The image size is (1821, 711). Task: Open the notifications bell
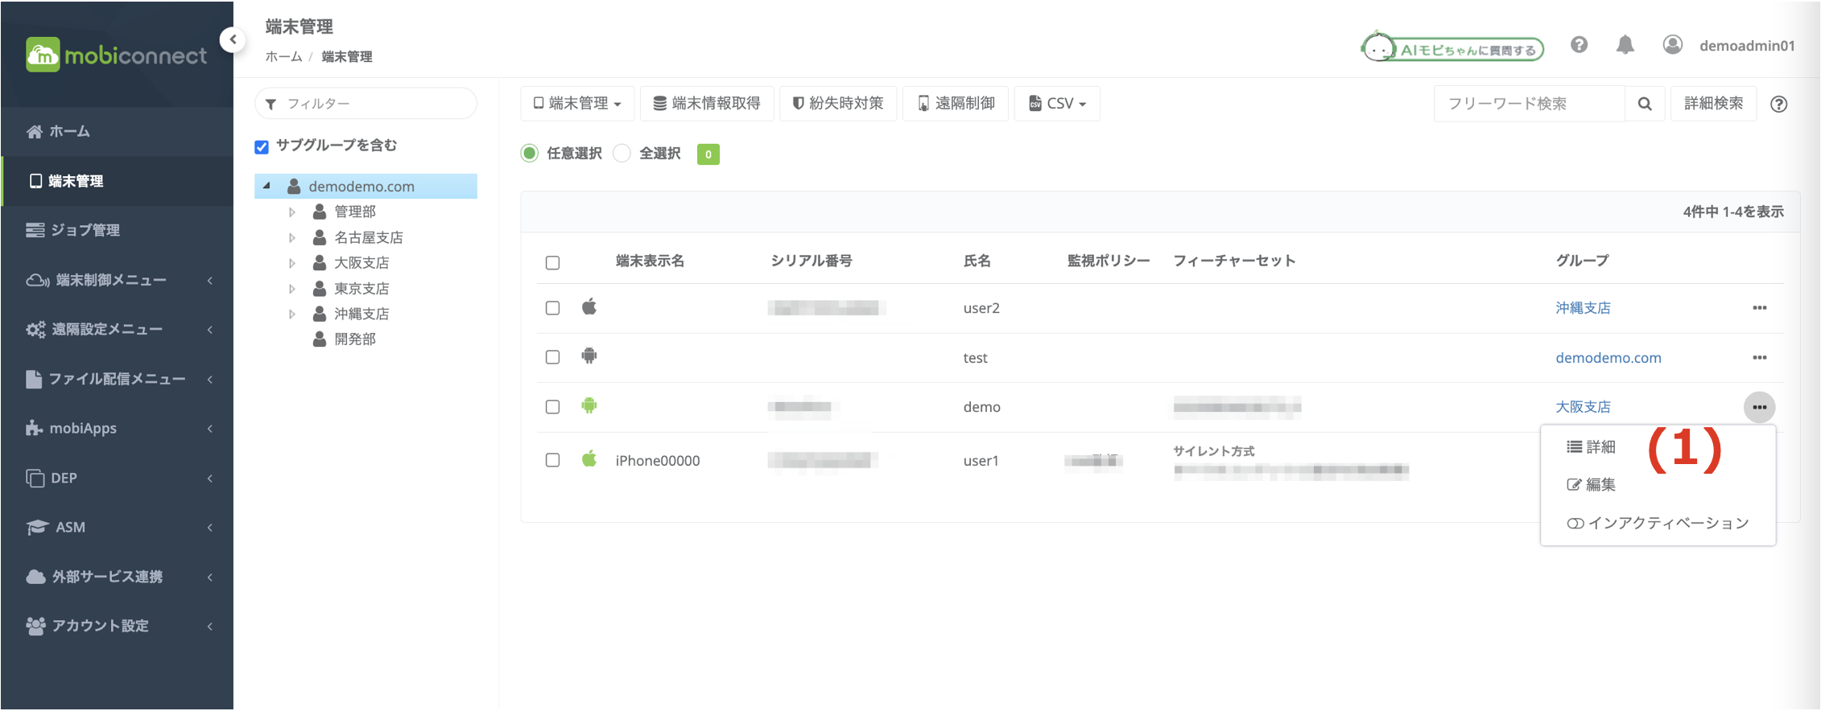(x=1625, y=45)
